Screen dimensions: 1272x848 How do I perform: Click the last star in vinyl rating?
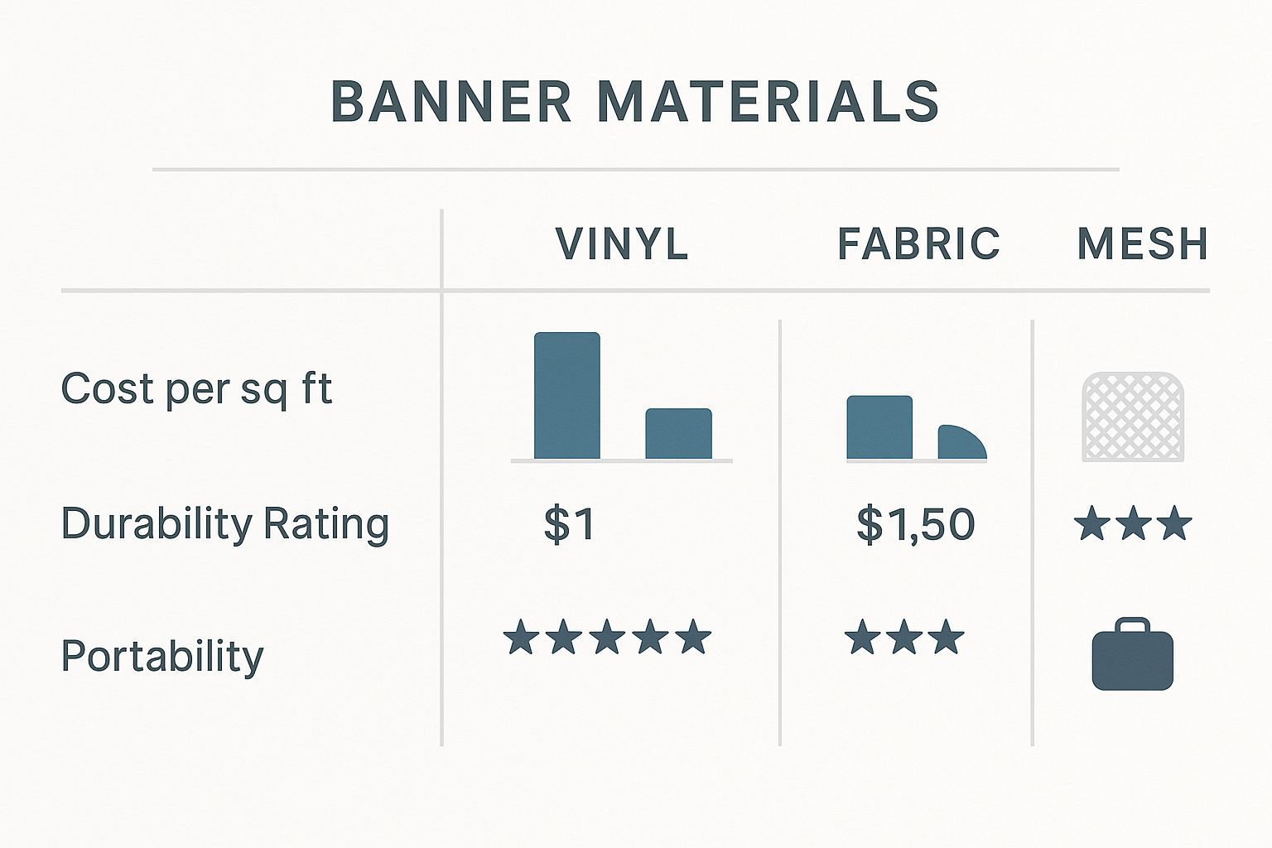point(693,638)
